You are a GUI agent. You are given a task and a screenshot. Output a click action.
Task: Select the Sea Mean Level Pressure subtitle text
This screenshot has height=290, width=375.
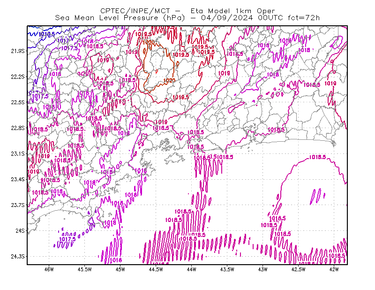tap(187, 18)
